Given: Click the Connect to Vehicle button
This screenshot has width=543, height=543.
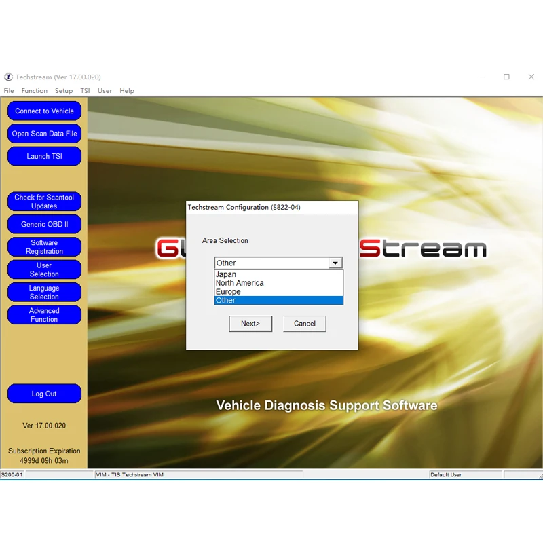Looking at the screenshot, I should (44, 111).
